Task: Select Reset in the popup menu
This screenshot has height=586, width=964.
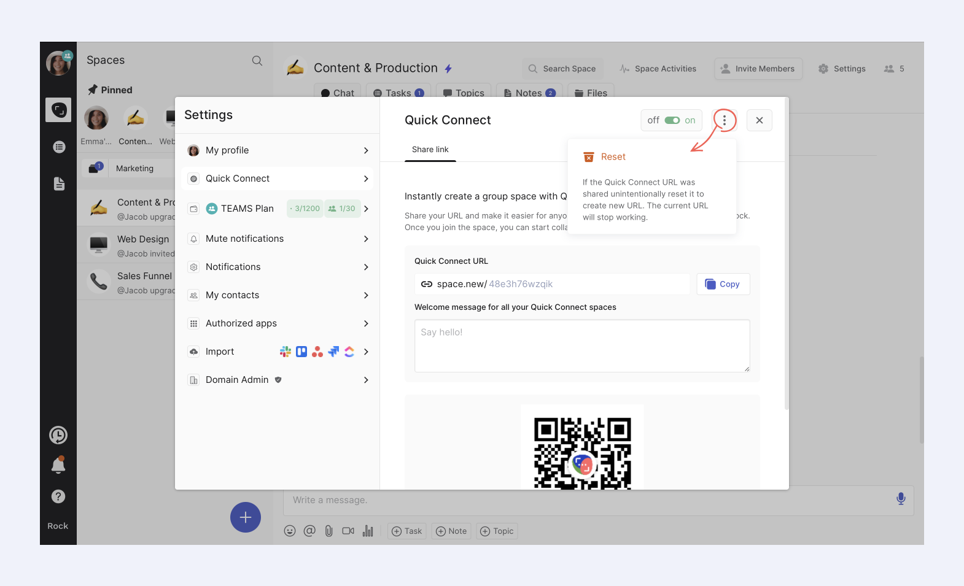Action: point(605,157)
